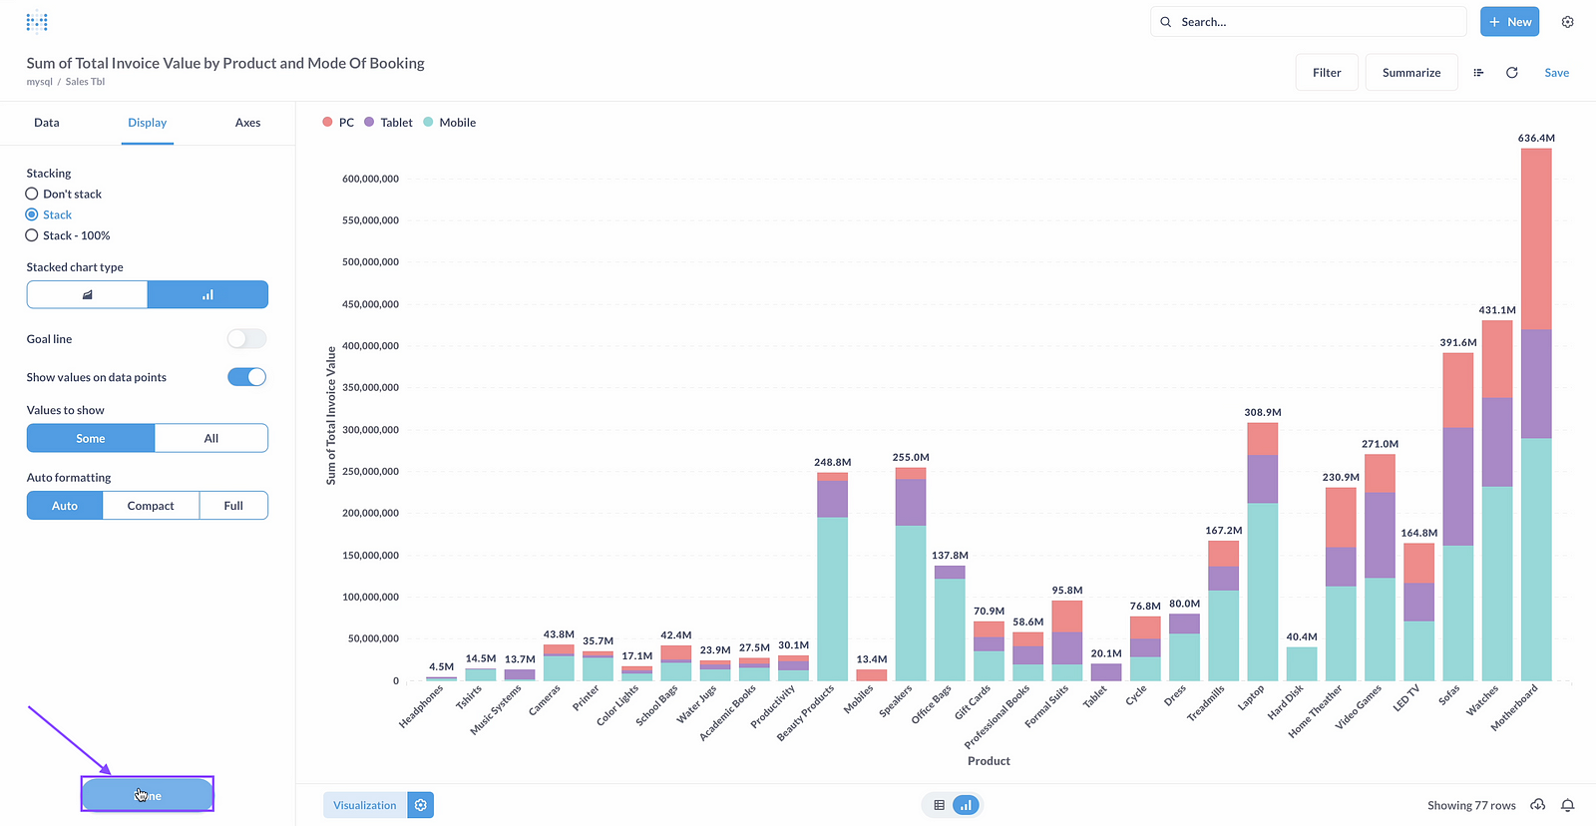The image size is (1596, 826).
Task: Turn off Show values on data points
Action: (246, 377)
